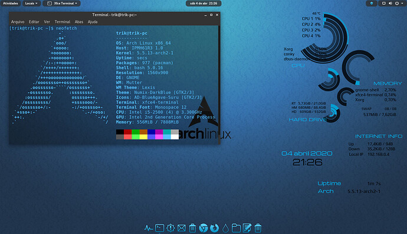Image resolution: width=407 pixels, height=234 pixels.
Task: Click the blue shield tray icon in top bar
Action: coord(372,4)
